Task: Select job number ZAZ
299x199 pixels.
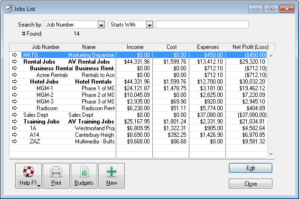Action: coord(35,142)
